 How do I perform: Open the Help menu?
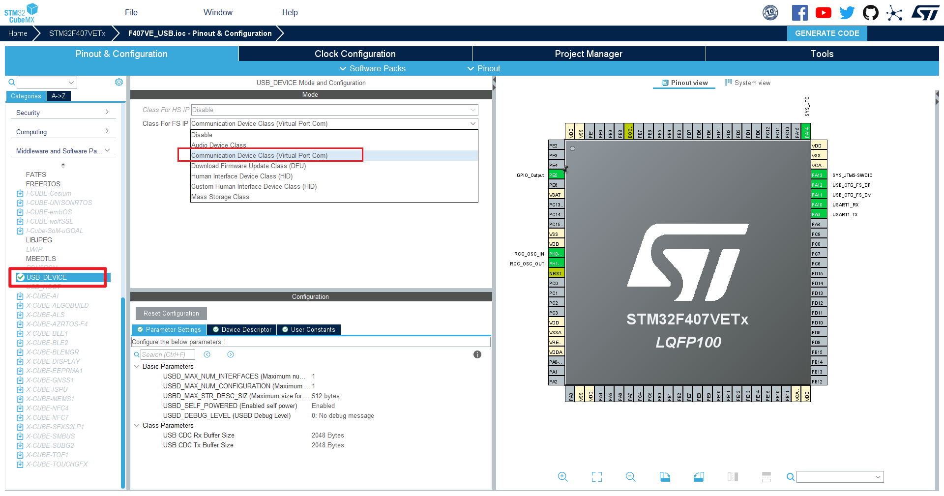pyautogui.click(x=290, y=12)
